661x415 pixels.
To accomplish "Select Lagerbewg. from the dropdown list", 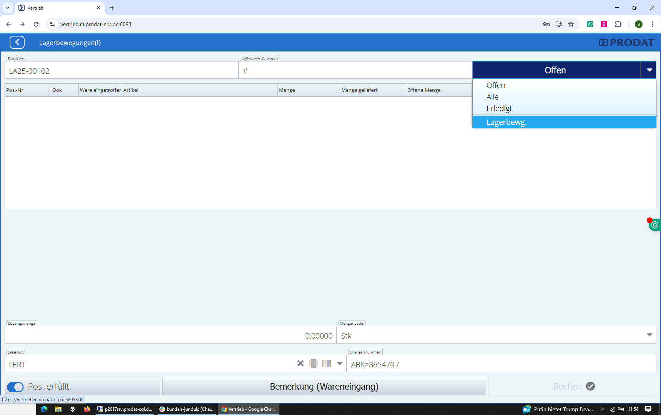I will coord(507,122).
